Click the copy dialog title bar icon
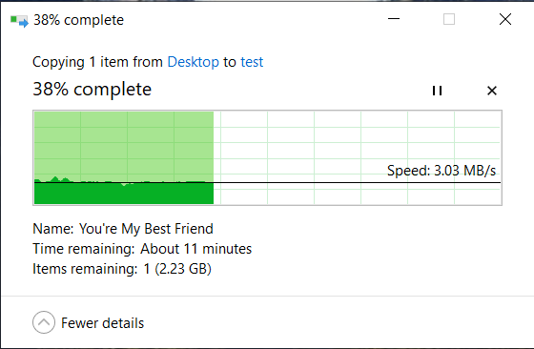This screenshot has width=534, height=349. pyautogui.click(x=19, y=20)
